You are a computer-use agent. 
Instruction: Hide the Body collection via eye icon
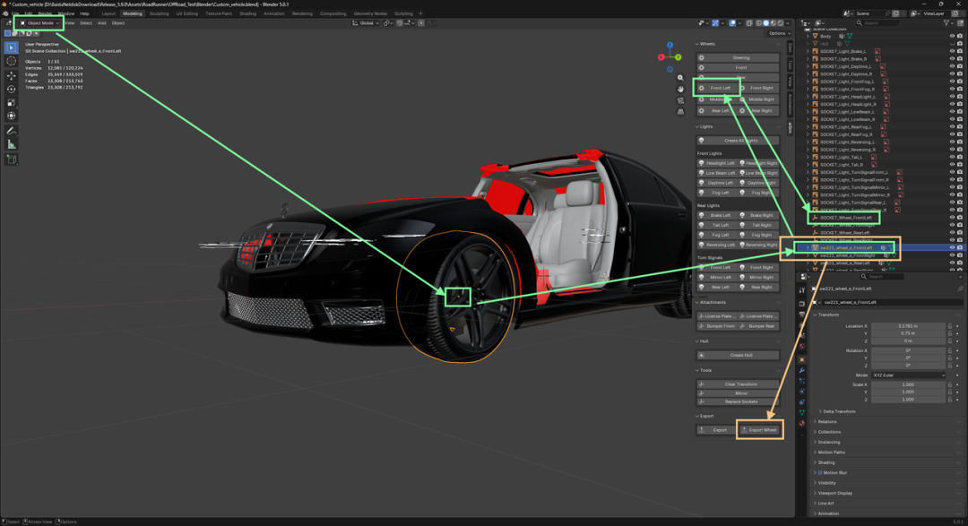pyautogui.click(x=952, y=37)
